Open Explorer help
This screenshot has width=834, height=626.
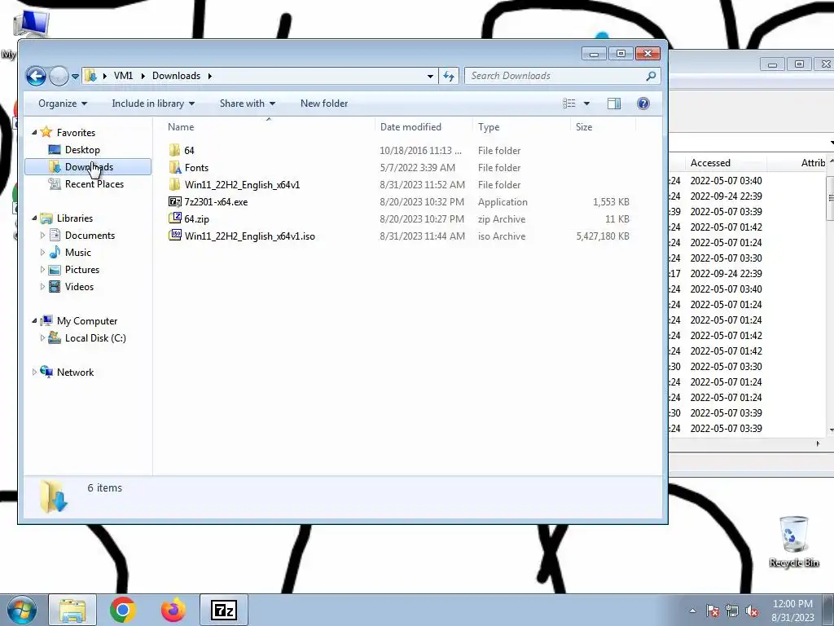click(x=643, y=104)
